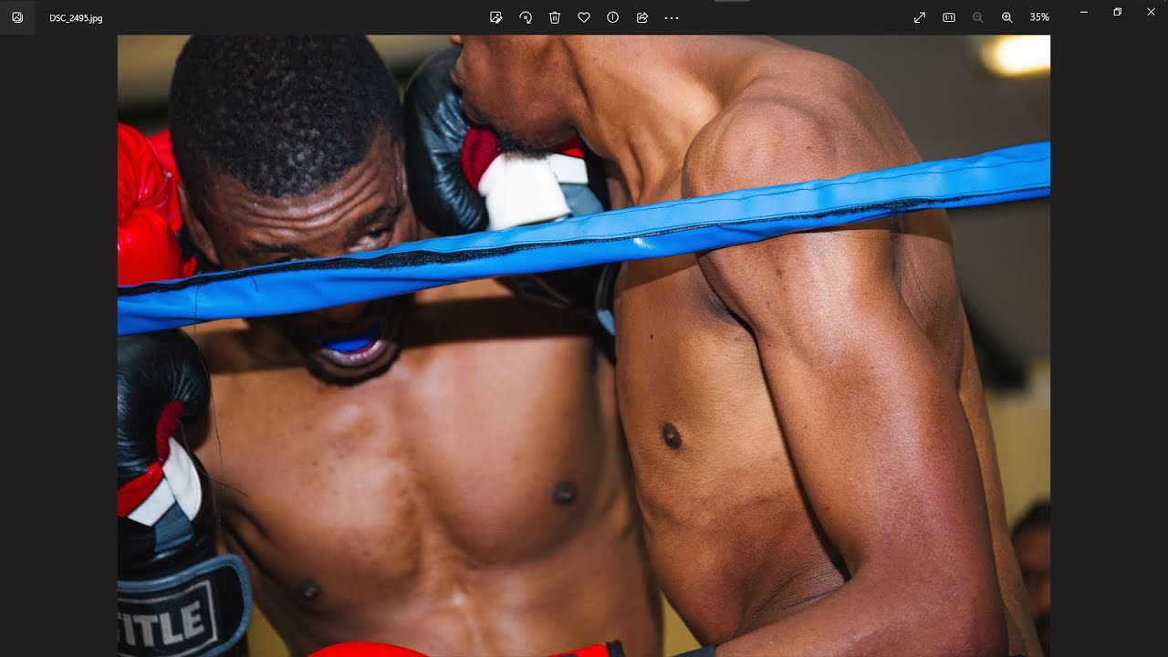1168x657 pixels.
Task: Restore down the Photos window
Action: pos(1118,12)
